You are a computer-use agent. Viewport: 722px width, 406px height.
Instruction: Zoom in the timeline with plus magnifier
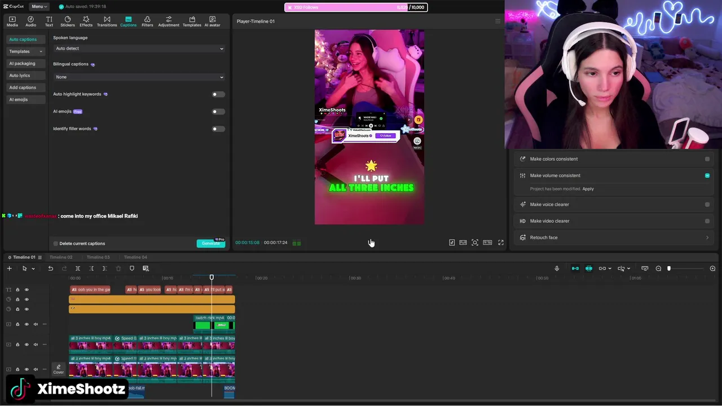[x=712, y=268]
